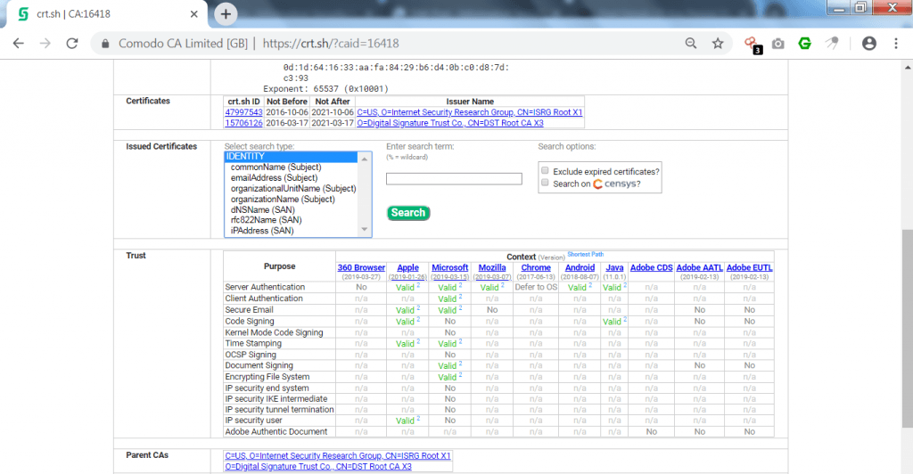Viewport: 913px width, 474px height.
Task: Open certificate ID 47997543
Action: [x=243, y=112]
